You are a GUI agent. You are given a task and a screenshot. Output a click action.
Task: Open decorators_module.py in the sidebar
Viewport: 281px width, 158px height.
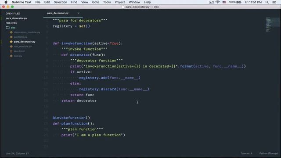pos(27,32)
